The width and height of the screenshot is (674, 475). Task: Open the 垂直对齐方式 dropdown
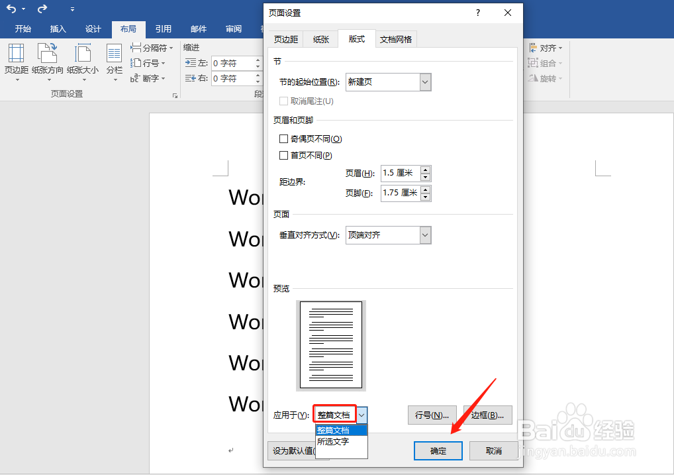pos(424,235)
